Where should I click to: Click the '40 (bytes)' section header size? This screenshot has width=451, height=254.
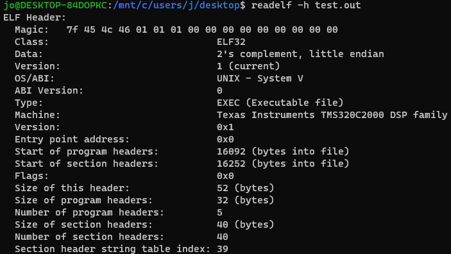[245, 224]
